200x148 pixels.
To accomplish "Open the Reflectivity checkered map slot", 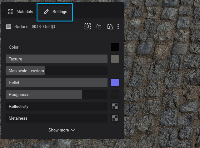I will tap(115, 106).
